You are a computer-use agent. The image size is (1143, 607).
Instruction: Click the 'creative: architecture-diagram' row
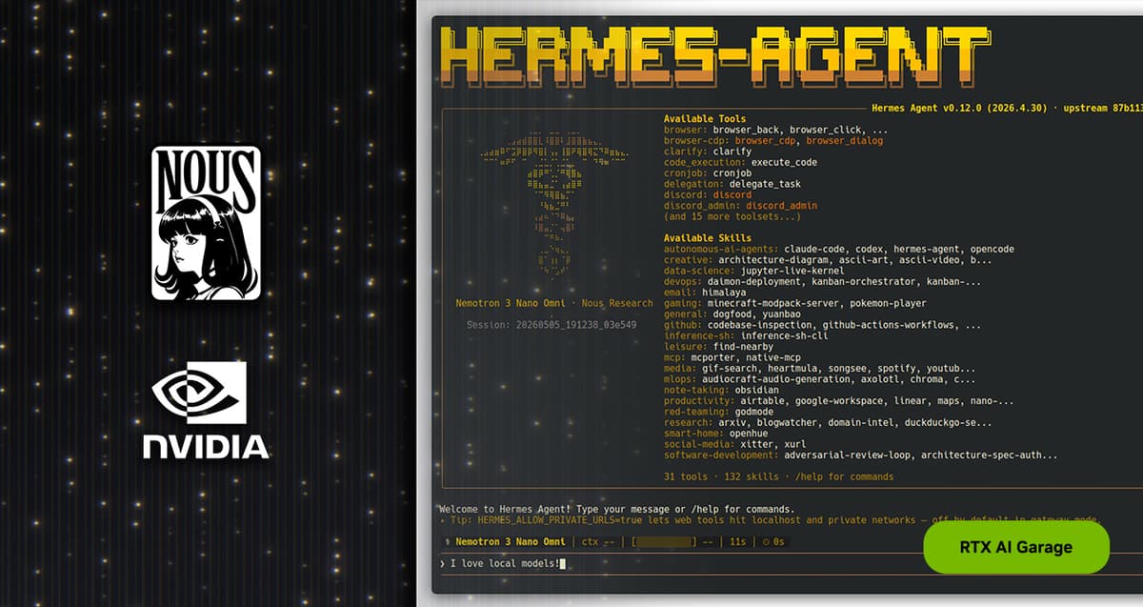[828, 259]
